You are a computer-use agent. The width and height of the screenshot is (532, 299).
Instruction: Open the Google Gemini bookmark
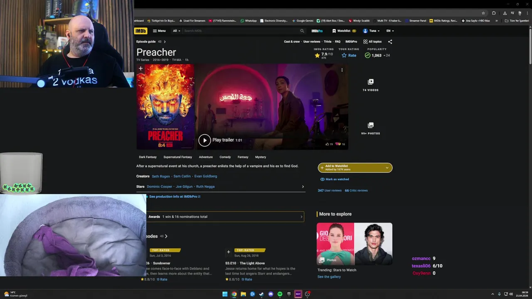[303, 20]
